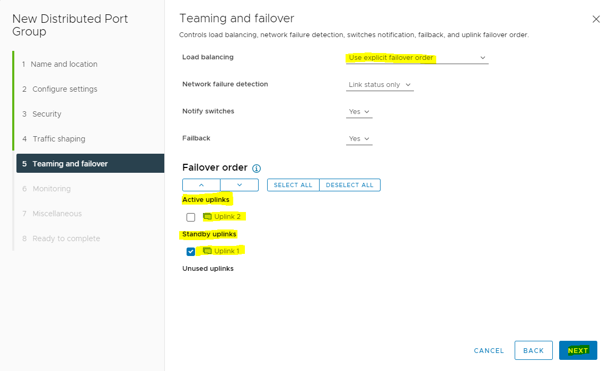
Task: Check the Uplink 2 checkbox
Action: (191, 217)
